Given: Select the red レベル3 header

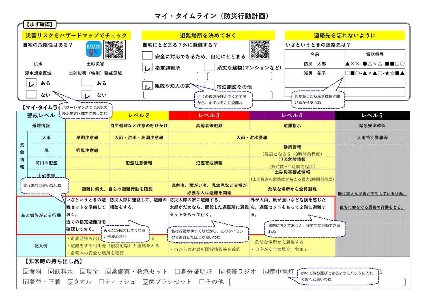Looking at the screenshot, I should (x=209, y=116).
